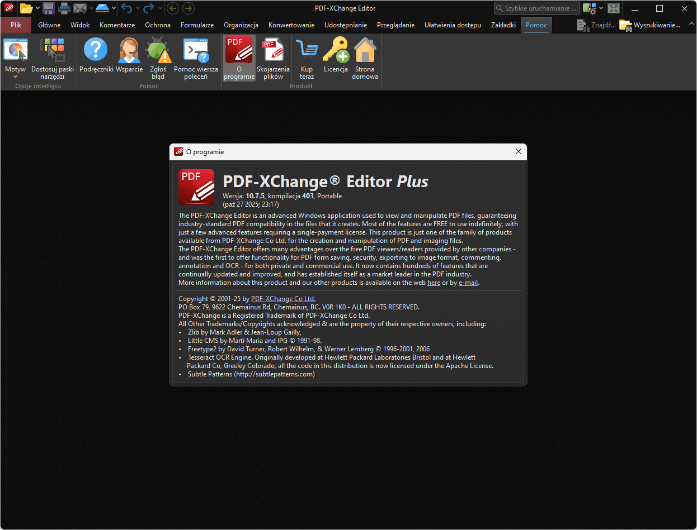The height and width of the screenshot is (530, 697).
Task: Switch to the Udostępnianie tab
Action: click(x=346, y=25)
